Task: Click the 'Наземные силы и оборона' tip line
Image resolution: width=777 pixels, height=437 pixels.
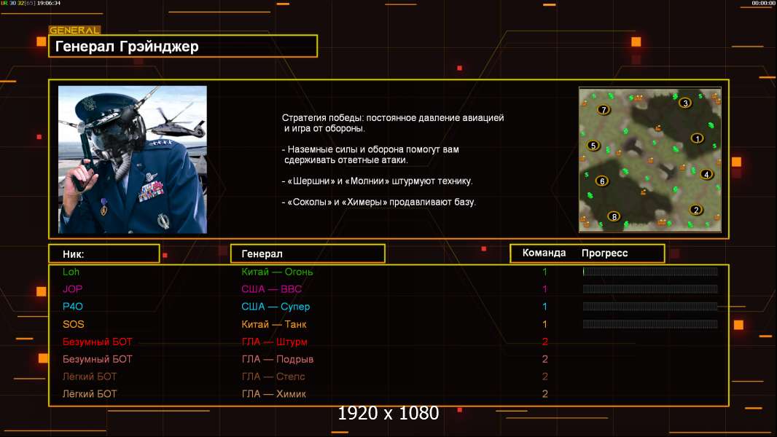Action: (371, 154)
